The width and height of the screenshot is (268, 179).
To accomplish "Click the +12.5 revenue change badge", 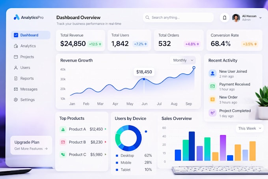I will point(95,44).
